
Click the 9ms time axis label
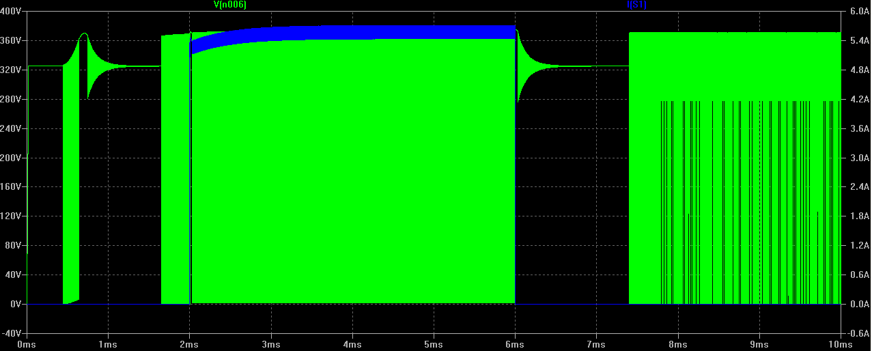point(759,344)
